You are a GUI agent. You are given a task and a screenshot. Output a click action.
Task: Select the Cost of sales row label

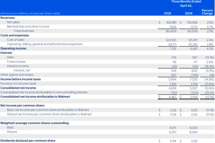coord(16,40)
